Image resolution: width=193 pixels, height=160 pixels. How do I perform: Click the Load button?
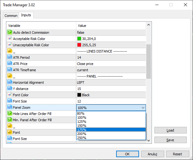click(170, 130)
